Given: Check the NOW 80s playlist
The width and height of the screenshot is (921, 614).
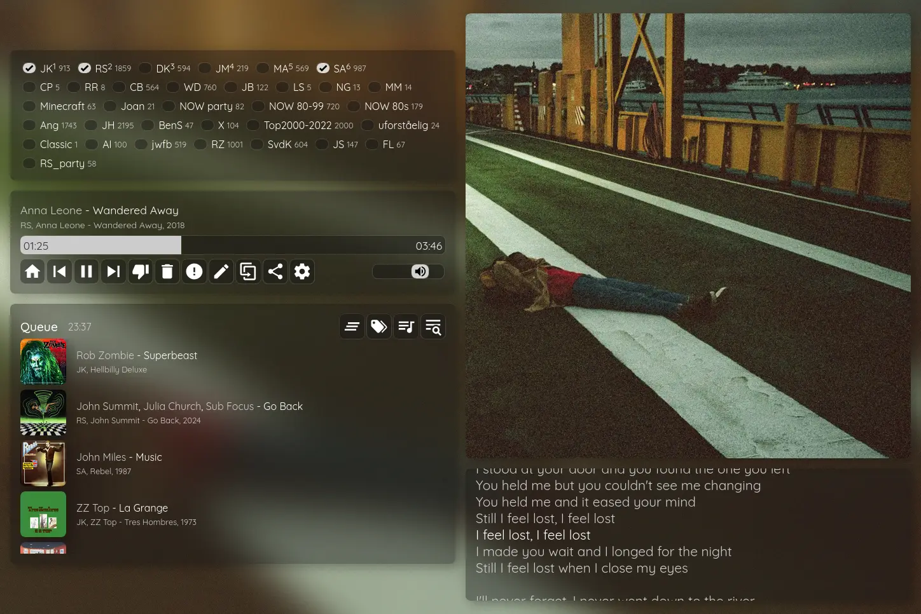Looking at the screenshot, I should 354,106.
